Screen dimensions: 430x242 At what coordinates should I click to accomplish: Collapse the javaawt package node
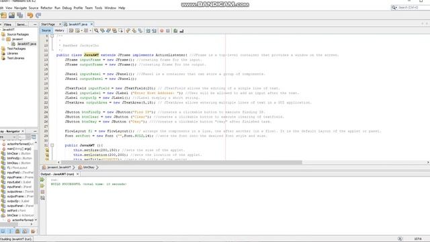point(3,39)
